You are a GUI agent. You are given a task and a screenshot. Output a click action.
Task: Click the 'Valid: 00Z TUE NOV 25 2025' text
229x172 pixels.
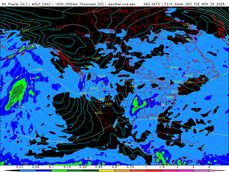pos(200,4)
